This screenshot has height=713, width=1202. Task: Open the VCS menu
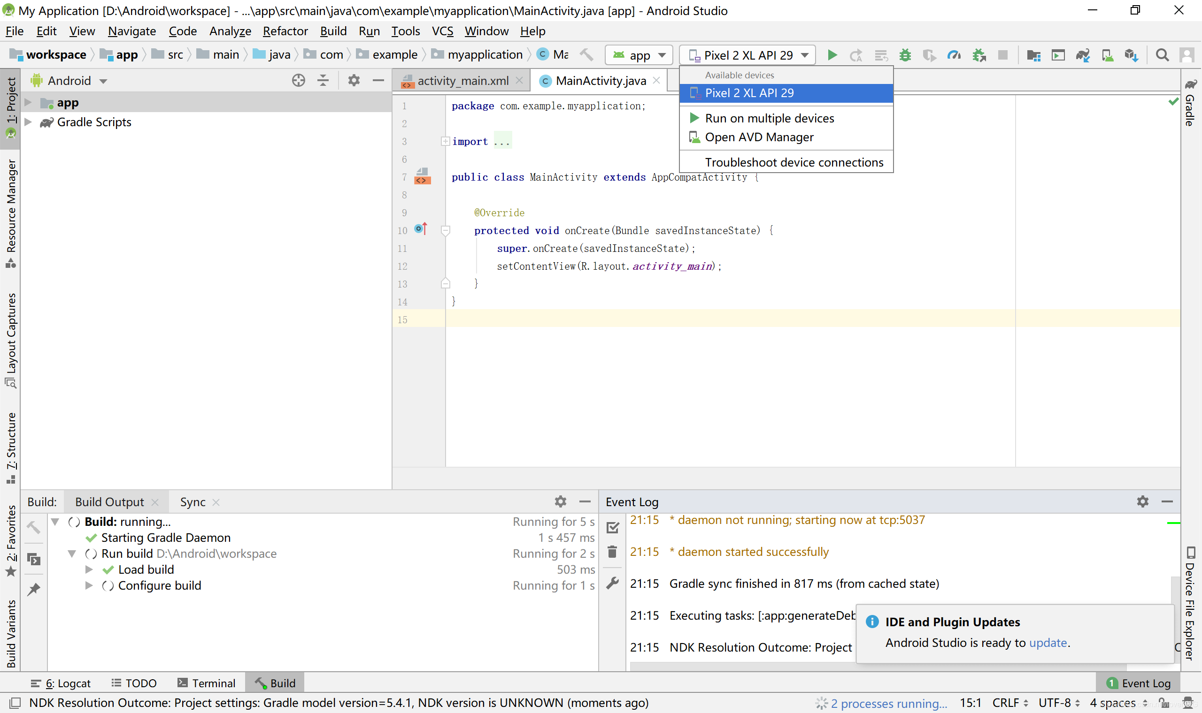click(442, 31)
